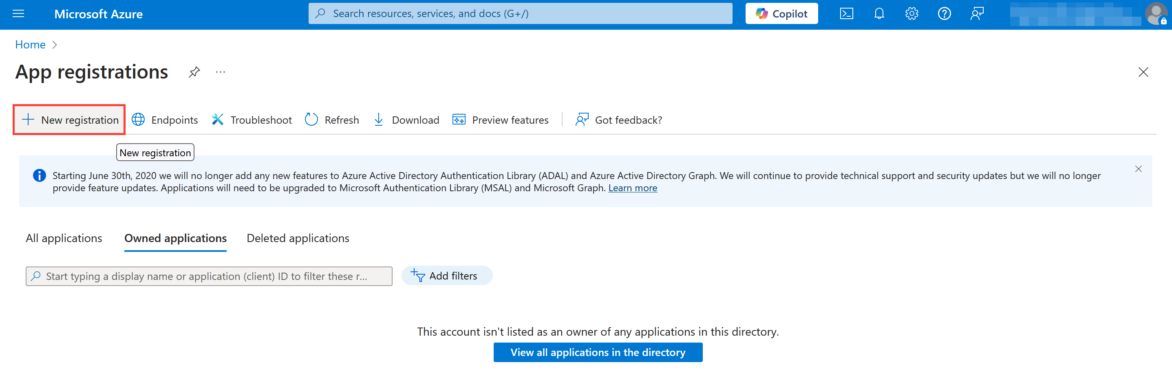Open the ellipsis more options menu
Viewport: 1172px width, 380px height.
pos(221,72)
